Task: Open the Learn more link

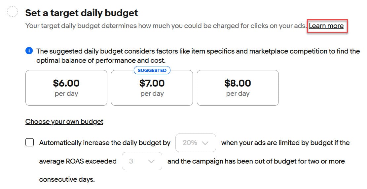Action: coord(326,26)
